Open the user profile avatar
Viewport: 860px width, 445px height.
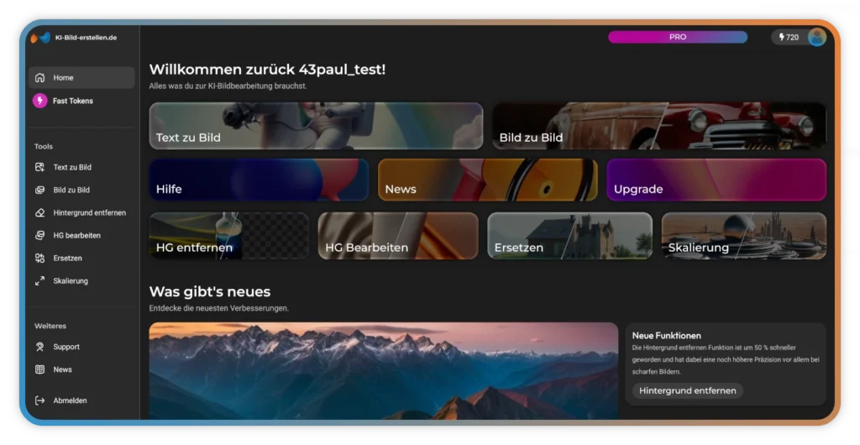[816, 37]
